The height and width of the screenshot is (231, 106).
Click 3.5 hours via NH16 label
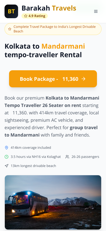click(x=36, y=157)
